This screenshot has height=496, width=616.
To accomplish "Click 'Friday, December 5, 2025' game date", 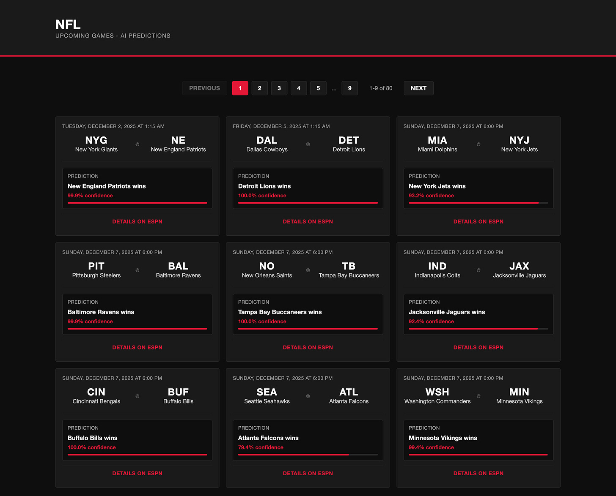I will coord(281,126).
